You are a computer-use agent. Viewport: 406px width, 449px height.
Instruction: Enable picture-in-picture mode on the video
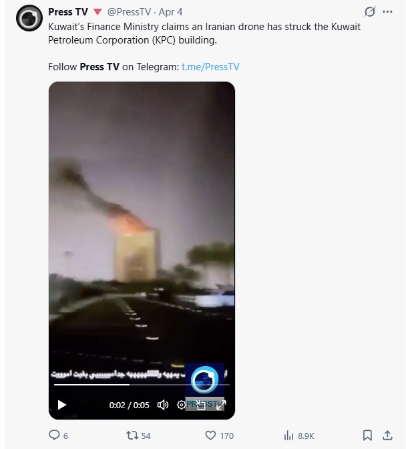[x=201, y=405]
